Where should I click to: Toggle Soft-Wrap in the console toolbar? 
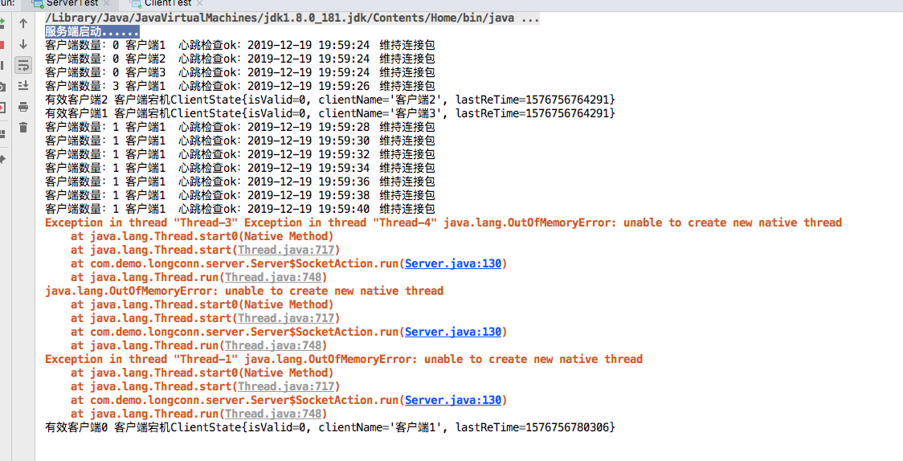[x=23, y=65]
